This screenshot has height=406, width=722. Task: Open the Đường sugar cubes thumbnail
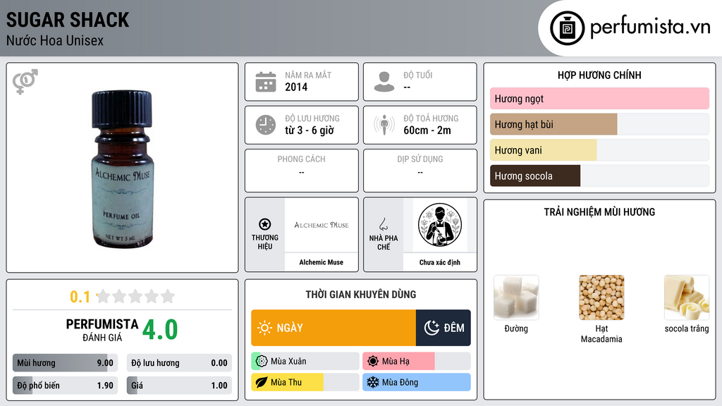click(x=516, y=297)
